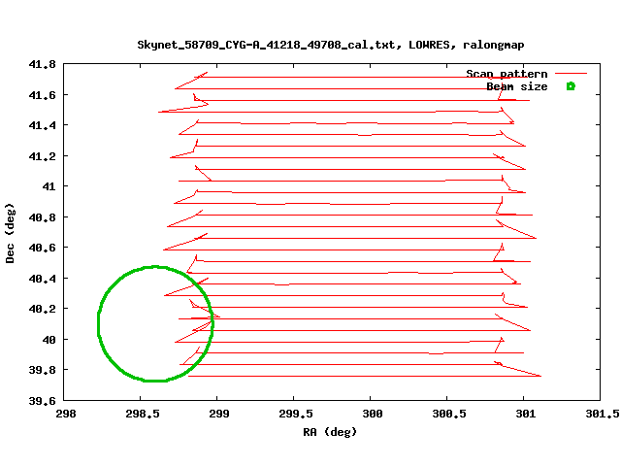Click the y-axis tick label 39.6
Screen dimensions: 621x466
[x=42, y=401]
